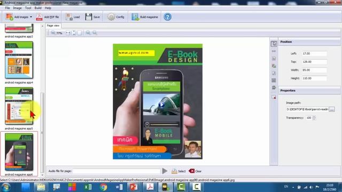Click the browse button for image path
This screenshot has width=342, height=192.
332,109
